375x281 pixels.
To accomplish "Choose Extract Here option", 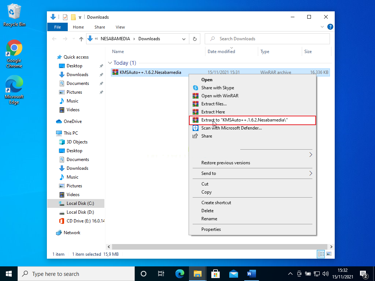I will (252, 112).
